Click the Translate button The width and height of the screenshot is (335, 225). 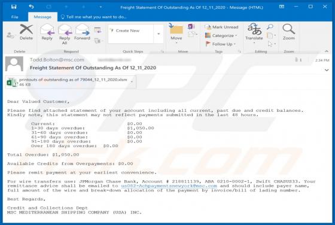point(254,33)
